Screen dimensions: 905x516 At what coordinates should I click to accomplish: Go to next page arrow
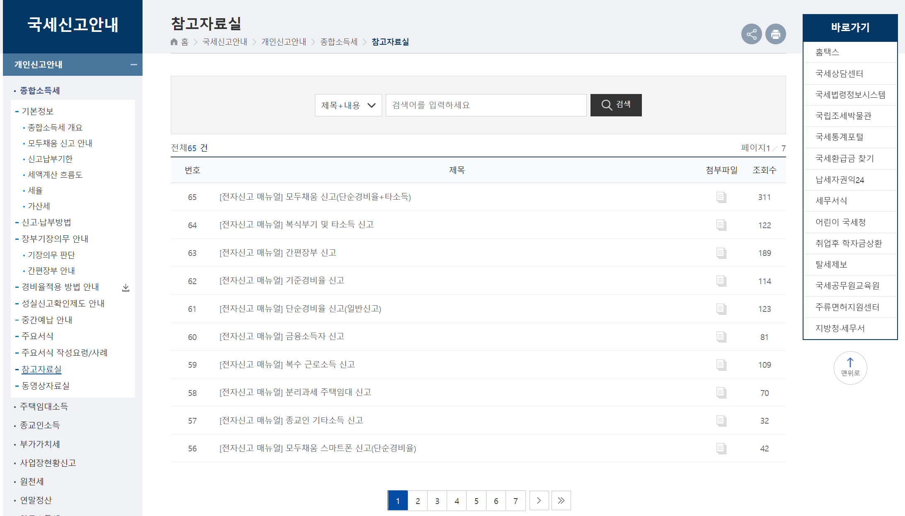click(x=539, y=501)
